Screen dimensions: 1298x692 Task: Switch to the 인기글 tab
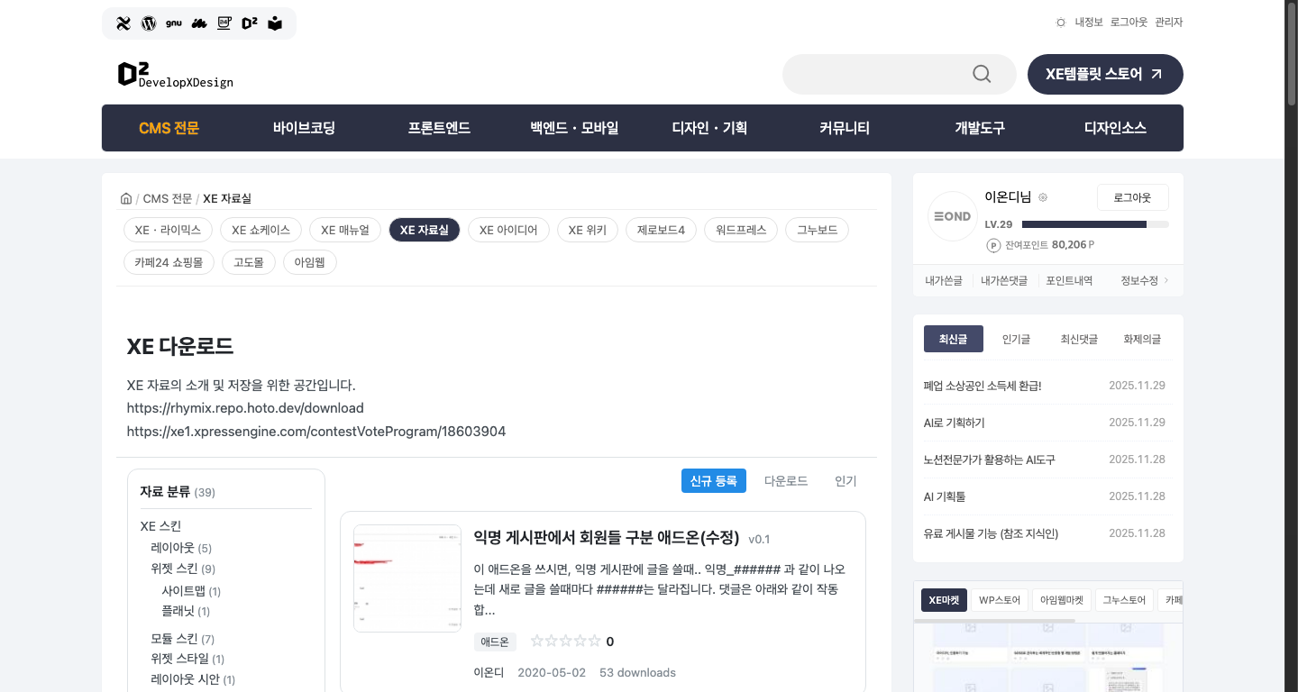[1016, 339]
